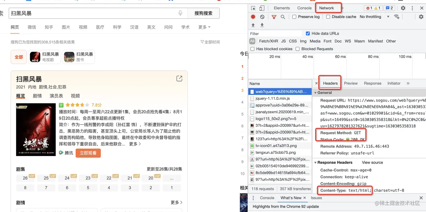Image resolution: width=426 pixels, height=212 pixels.
Task: Open the share icon on 扫黑风暴 card
Action: point(179,79)
